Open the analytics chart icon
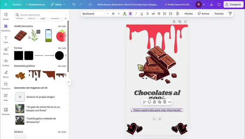The width and height of the screenshot is (245, 139). (211, 5)
